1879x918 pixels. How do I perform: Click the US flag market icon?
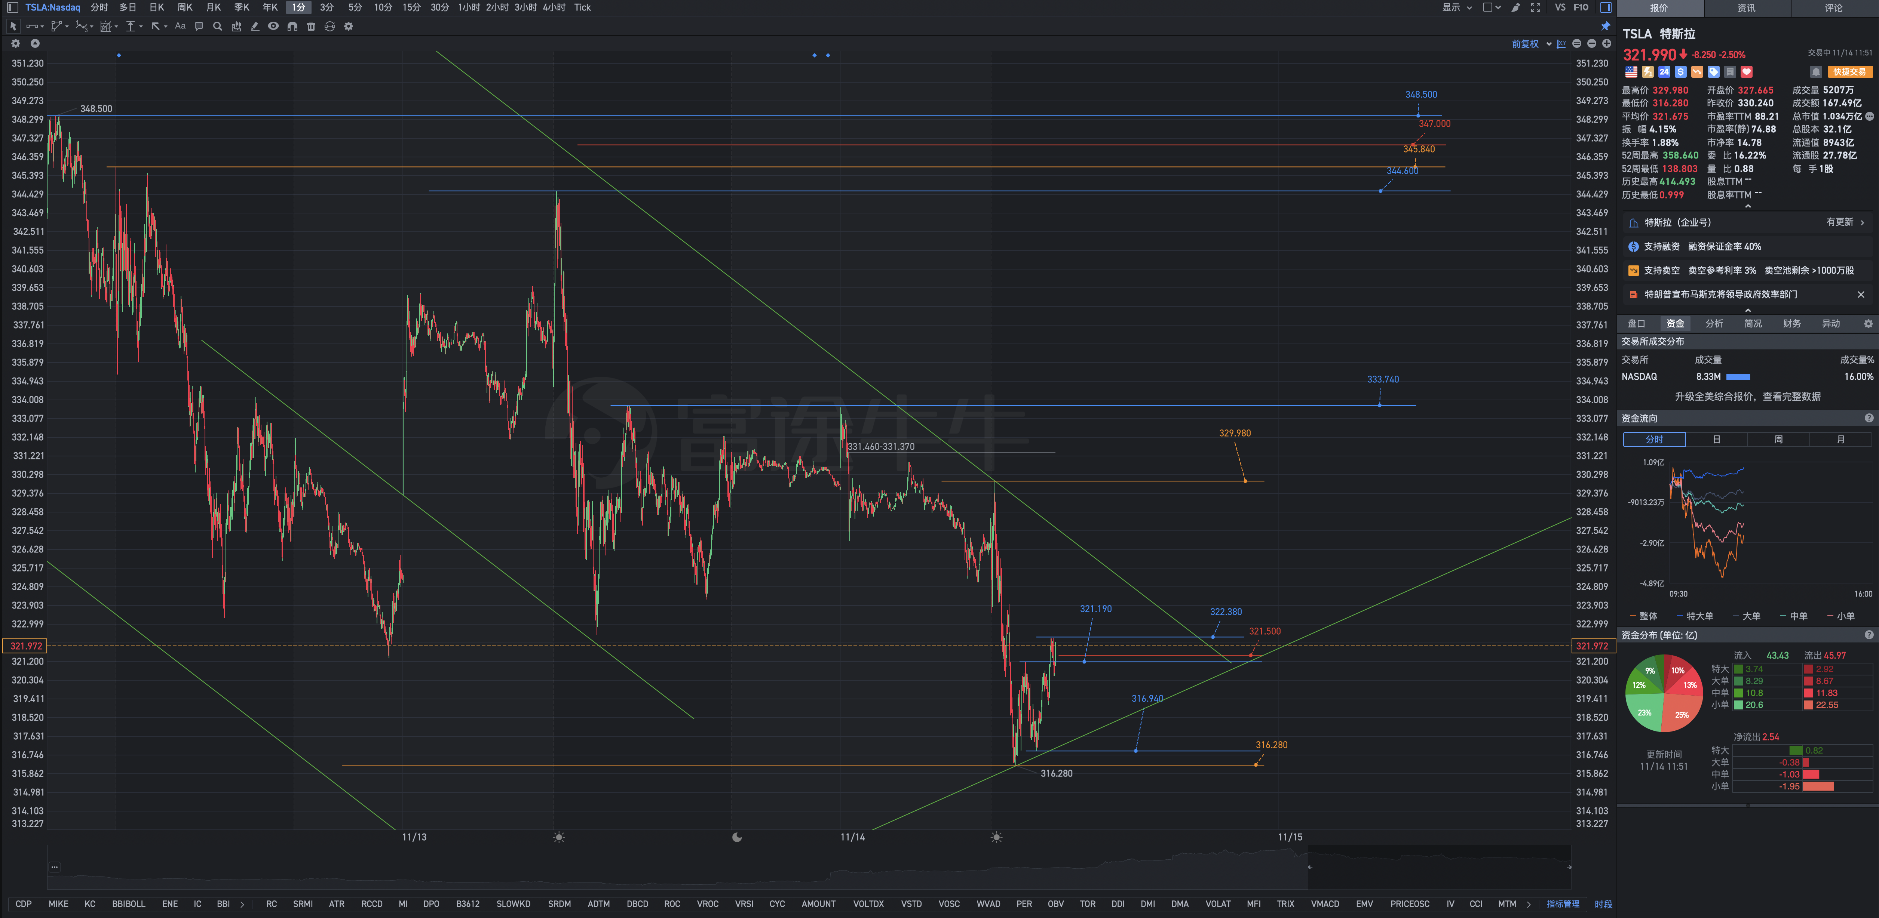tap(1631, 72)
